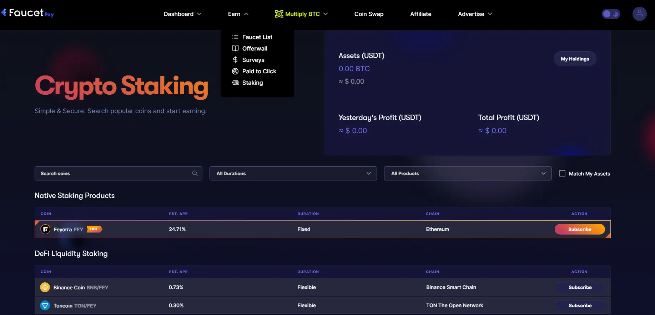
Task: Select Staking from Earn menu
Action: 252,83
